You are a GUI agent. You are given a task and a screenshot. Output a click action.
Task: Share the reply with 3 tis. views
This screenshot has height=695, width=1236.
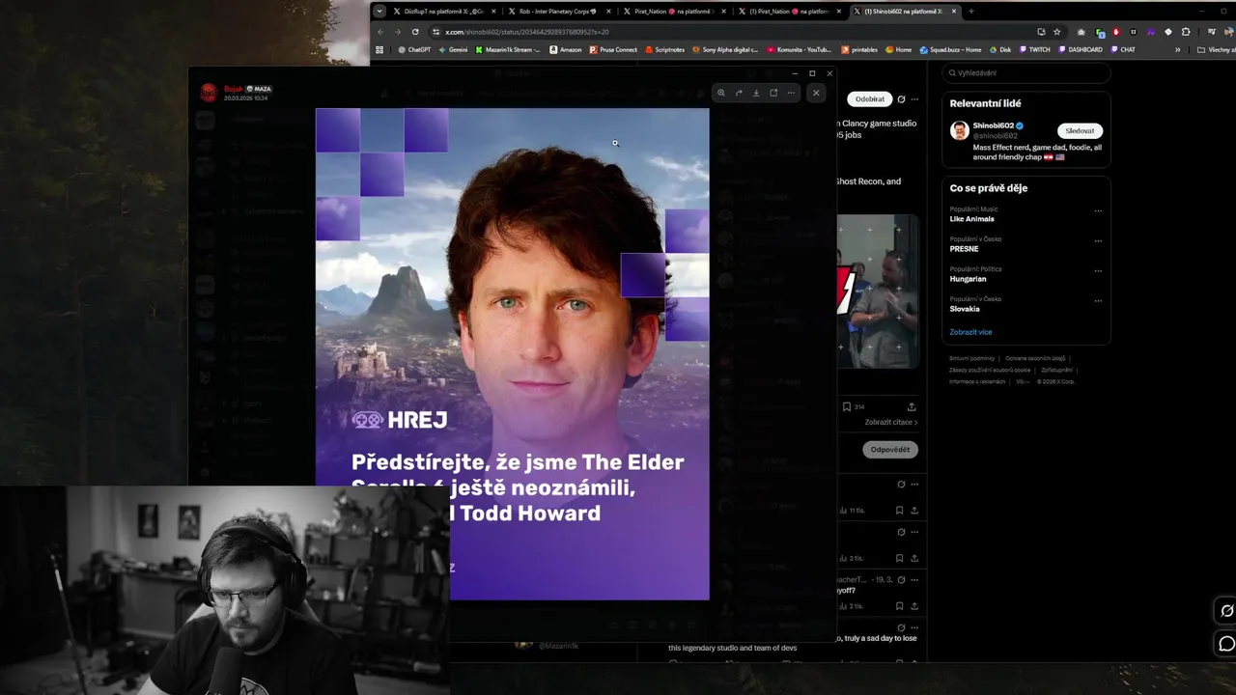click(x=914, y=558)
